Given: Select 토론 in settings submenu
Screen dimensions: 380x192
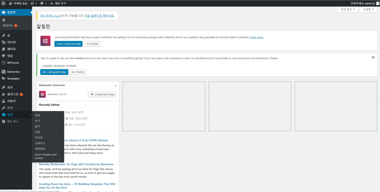Looking at the screenshot, I should tap(37, 132).
